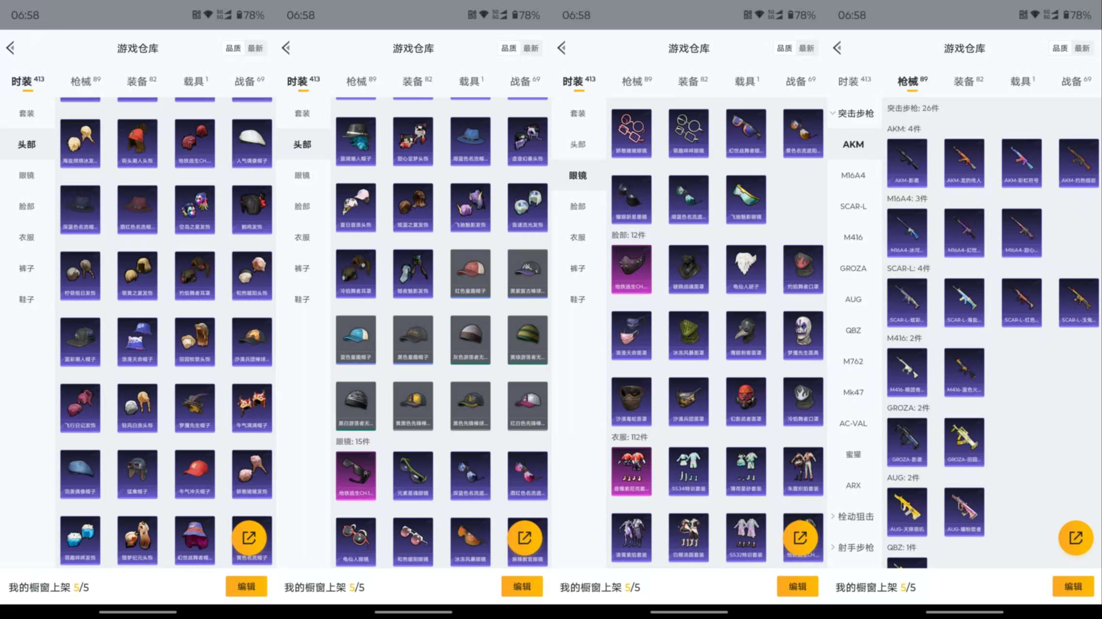1102x619 pixels.
Task: Tap the orange export icon below the AUG skins
Action: [1075, 538]
